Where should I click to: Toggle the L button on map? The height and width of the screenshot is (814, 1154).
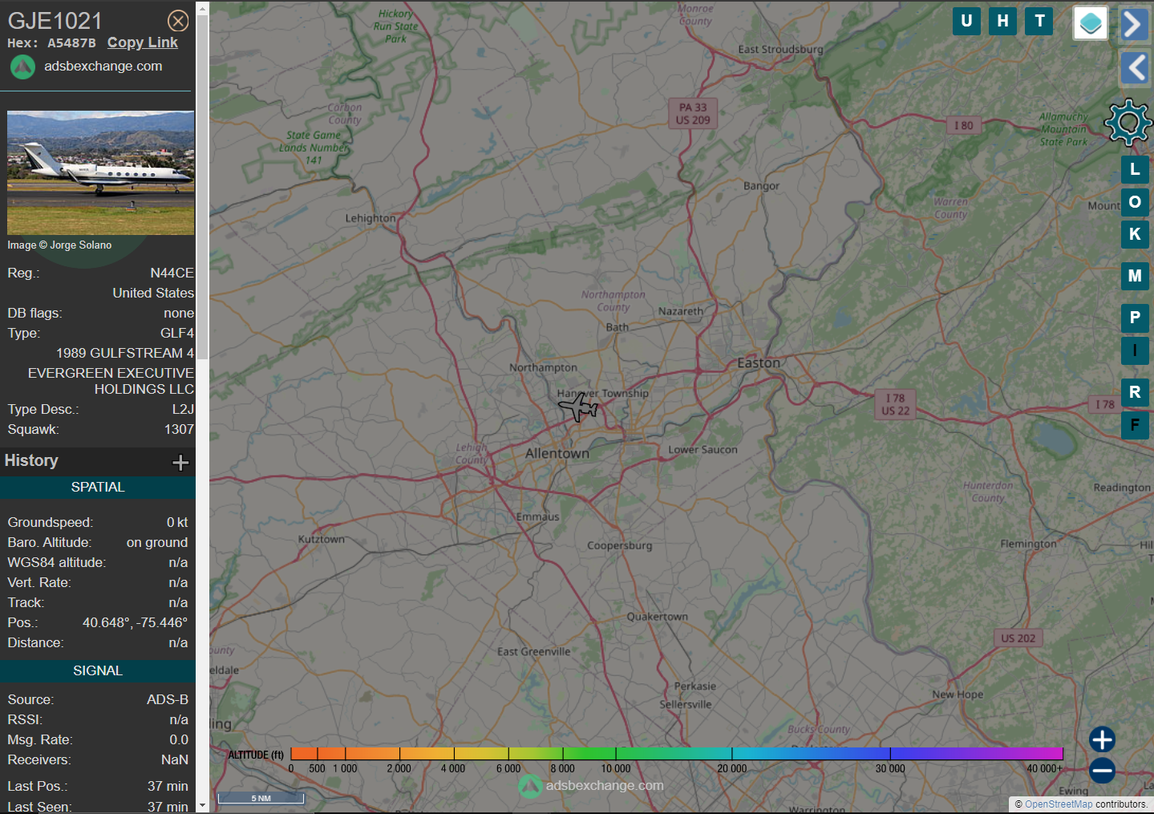pos(1135,169)
